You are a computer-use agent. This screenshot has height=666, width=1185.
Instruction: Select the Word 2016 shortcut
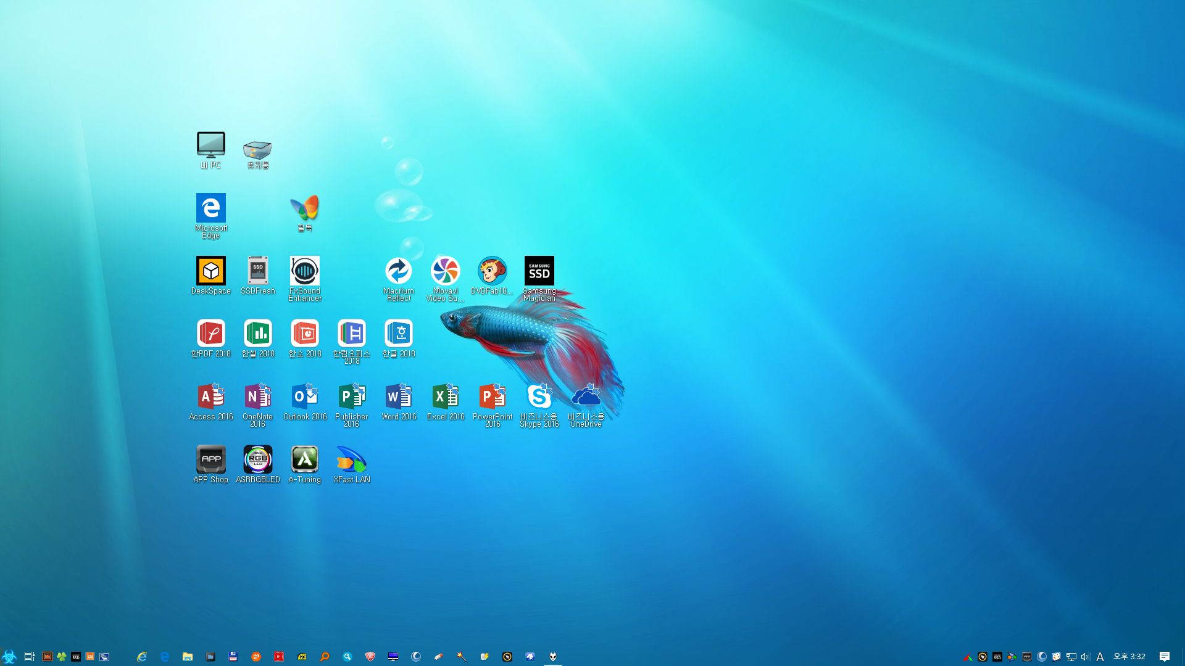click(398, 401)
